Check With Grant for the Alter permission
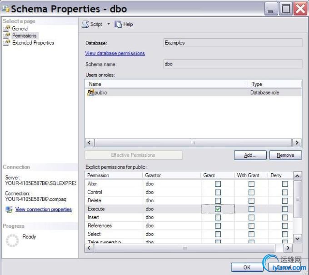 (251, 184)
